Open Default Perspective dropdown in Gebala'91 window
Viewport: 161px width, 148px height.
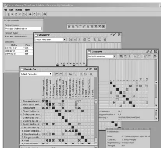click(x=115, y=56)
